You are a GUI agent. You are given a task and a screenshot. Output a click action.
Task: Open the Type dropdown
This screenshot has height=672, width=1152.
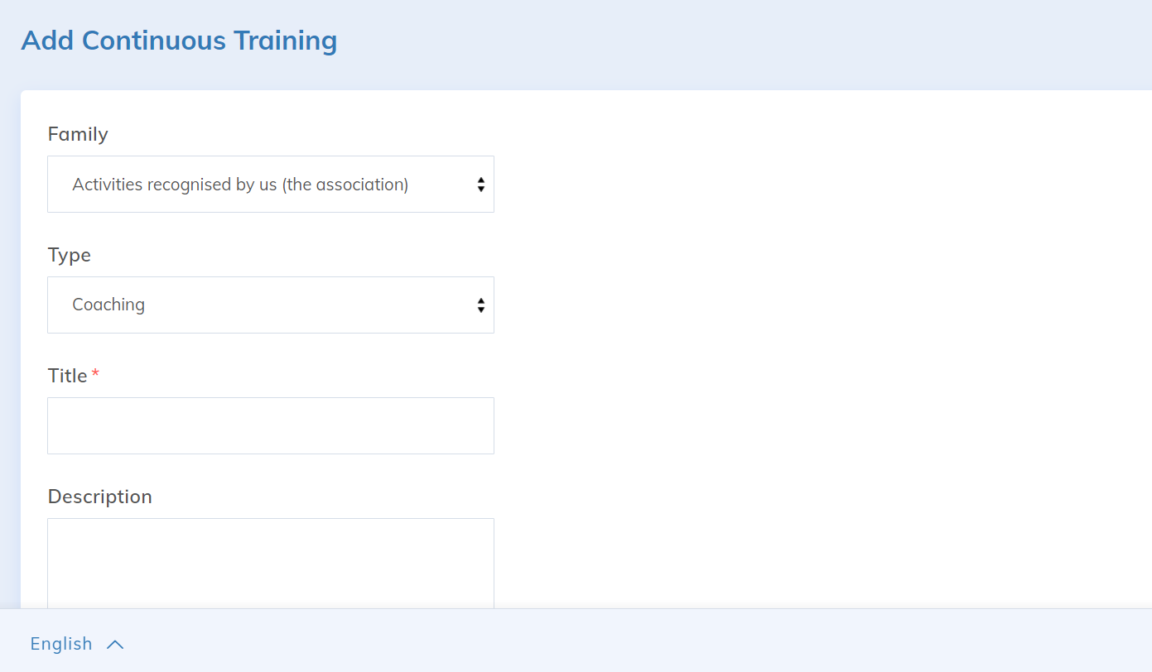click(270, 305)
